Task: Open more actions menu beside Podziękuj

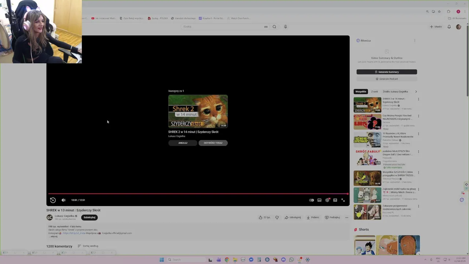Action: coord(347,217)
